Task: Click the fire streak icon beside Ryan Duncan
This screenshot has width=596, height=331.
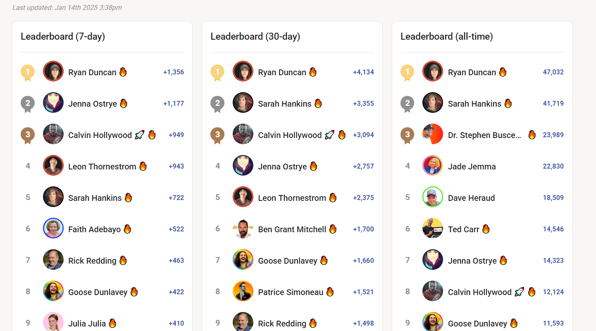Action: 122,71
